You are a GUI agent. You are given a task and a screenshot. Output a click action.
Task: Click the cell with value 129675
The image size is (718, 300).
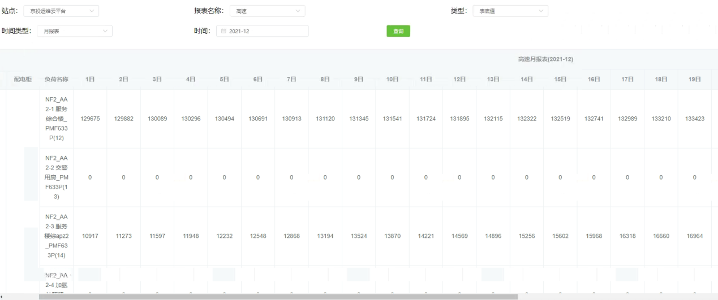tap(89, 119)
